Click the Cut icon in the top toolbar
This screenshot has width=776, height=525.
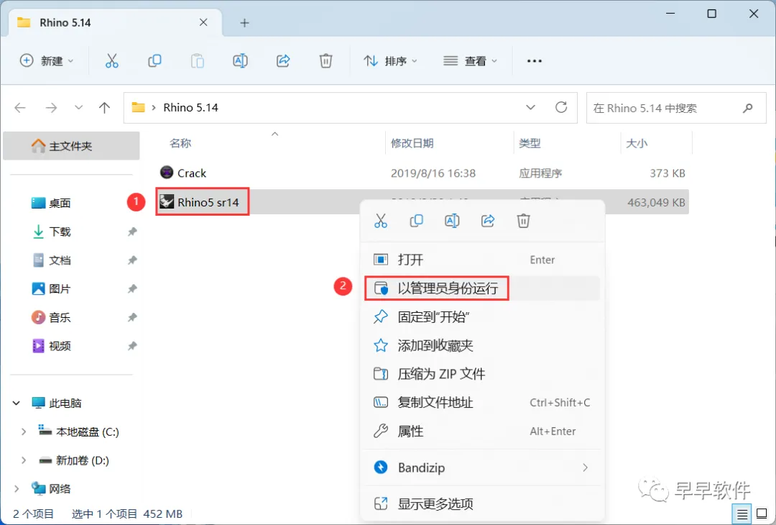[x=112, y=61]
